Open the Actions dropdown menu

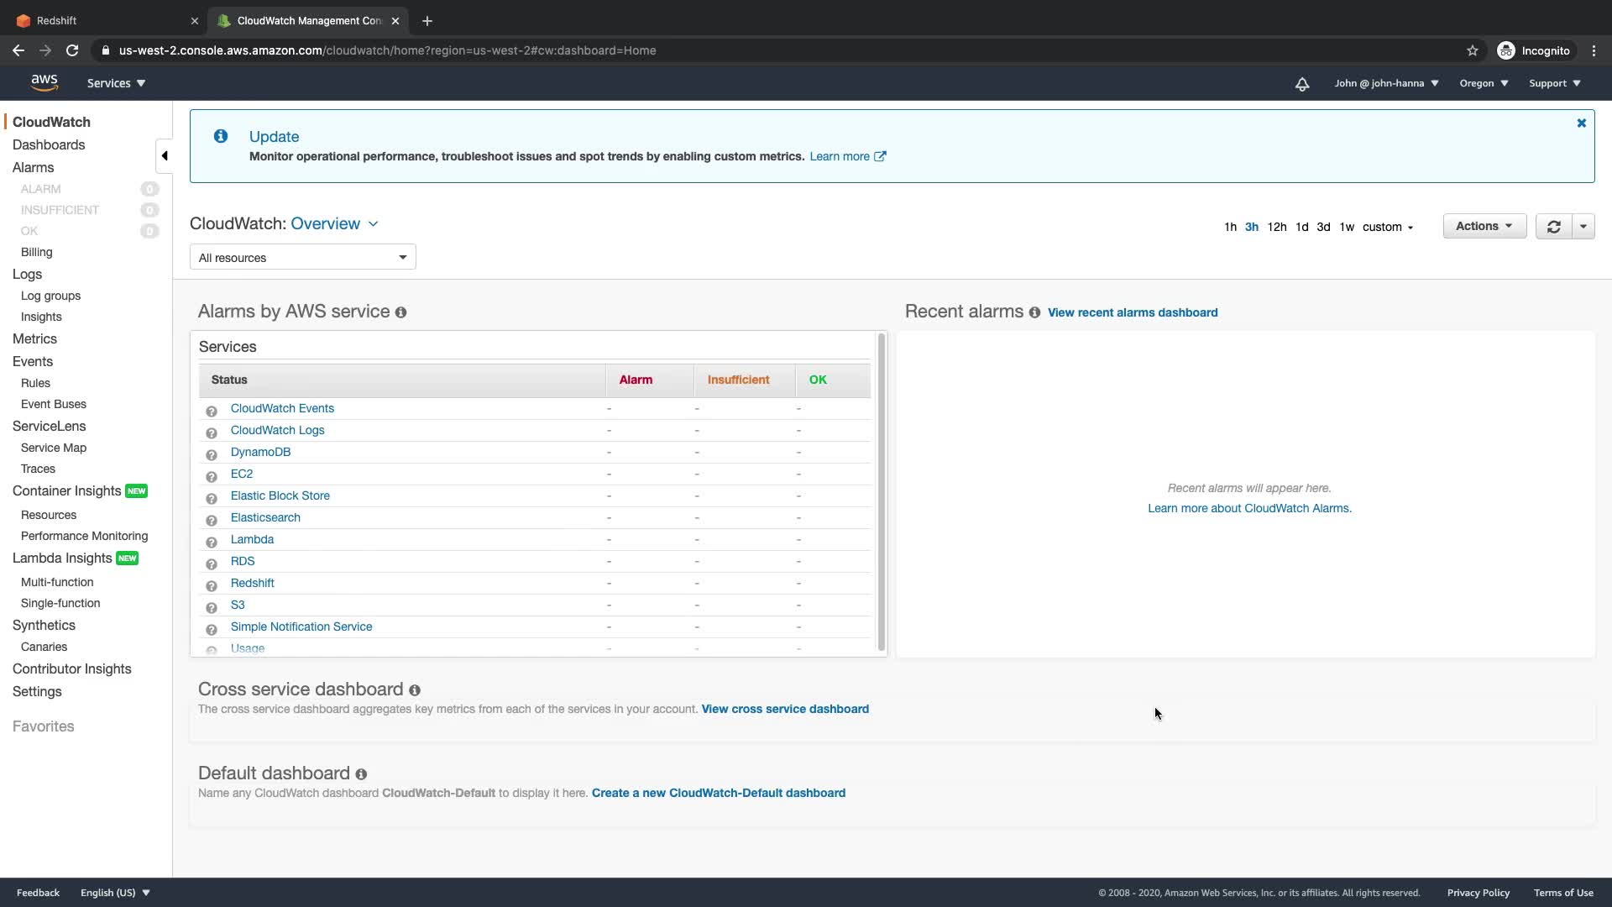1484,226
